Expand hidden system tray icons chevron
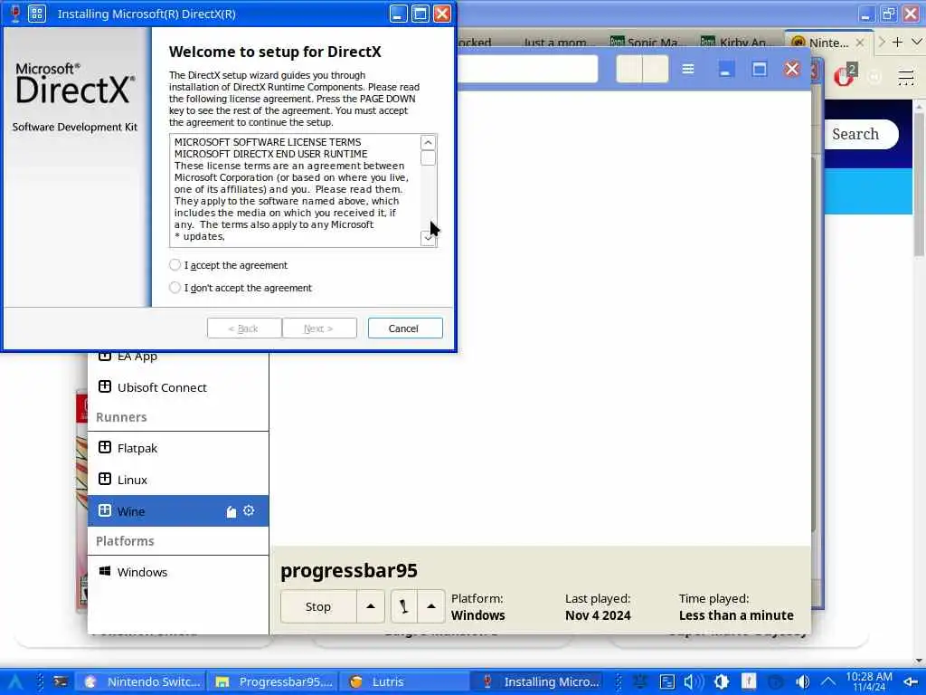 (828, 682)
